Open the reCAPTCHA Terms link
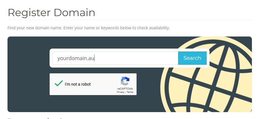 (130, 92)
